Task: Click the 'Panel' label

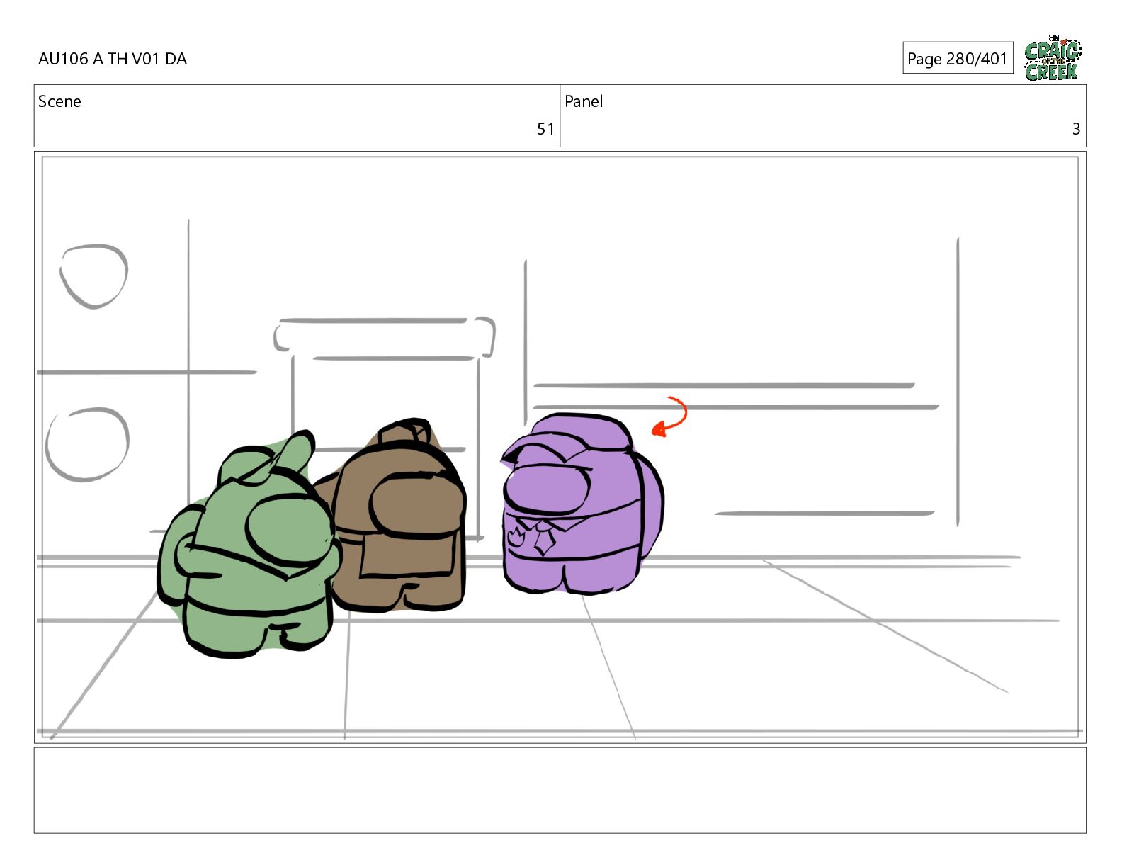Action: click(584, 101)
